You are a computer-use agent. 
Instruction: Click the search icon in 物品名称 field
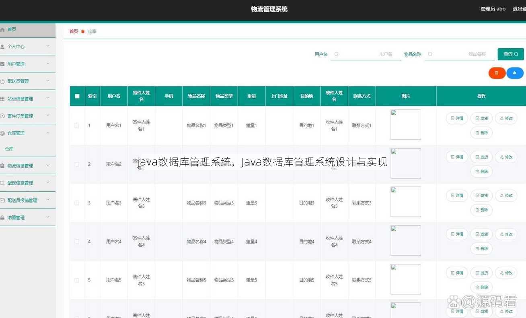(430, 54)
